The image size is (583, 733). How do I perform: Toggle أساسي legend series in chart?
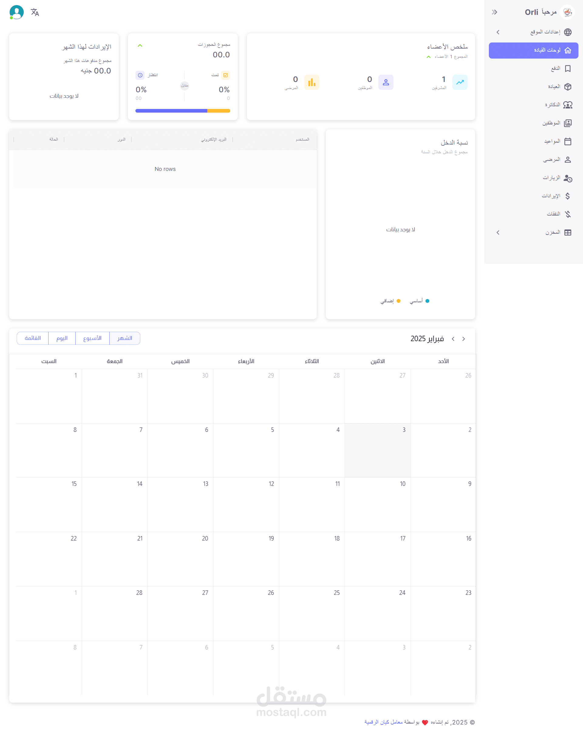[x=420, y=301]
